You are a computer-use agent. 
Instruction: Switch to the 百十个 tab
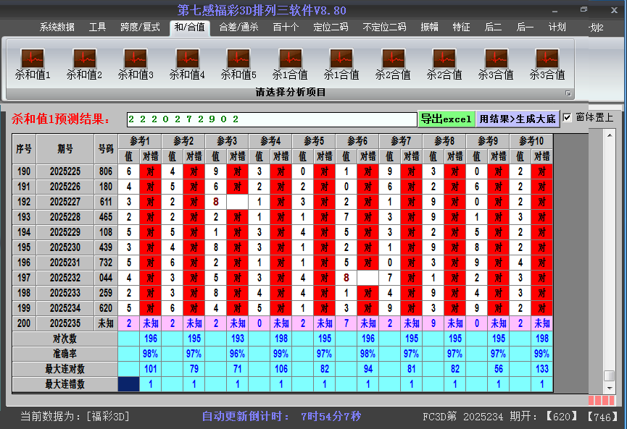pos(286,27)
